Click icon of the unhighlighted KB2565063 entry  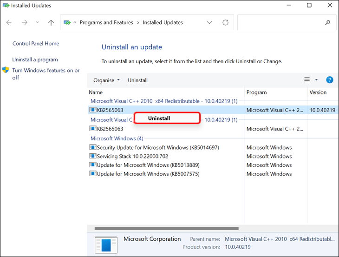[93, 128]
